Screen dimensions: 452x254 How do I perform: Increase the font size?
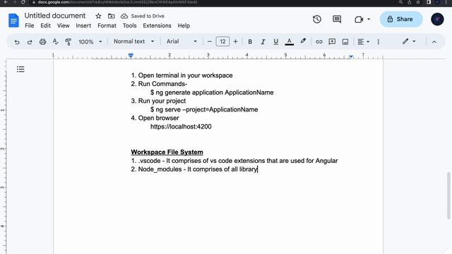(x=235, y=42)
